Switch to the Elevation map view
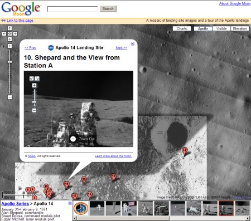The image size is (251, 221). pyautogui.click(x=240, y=28)
